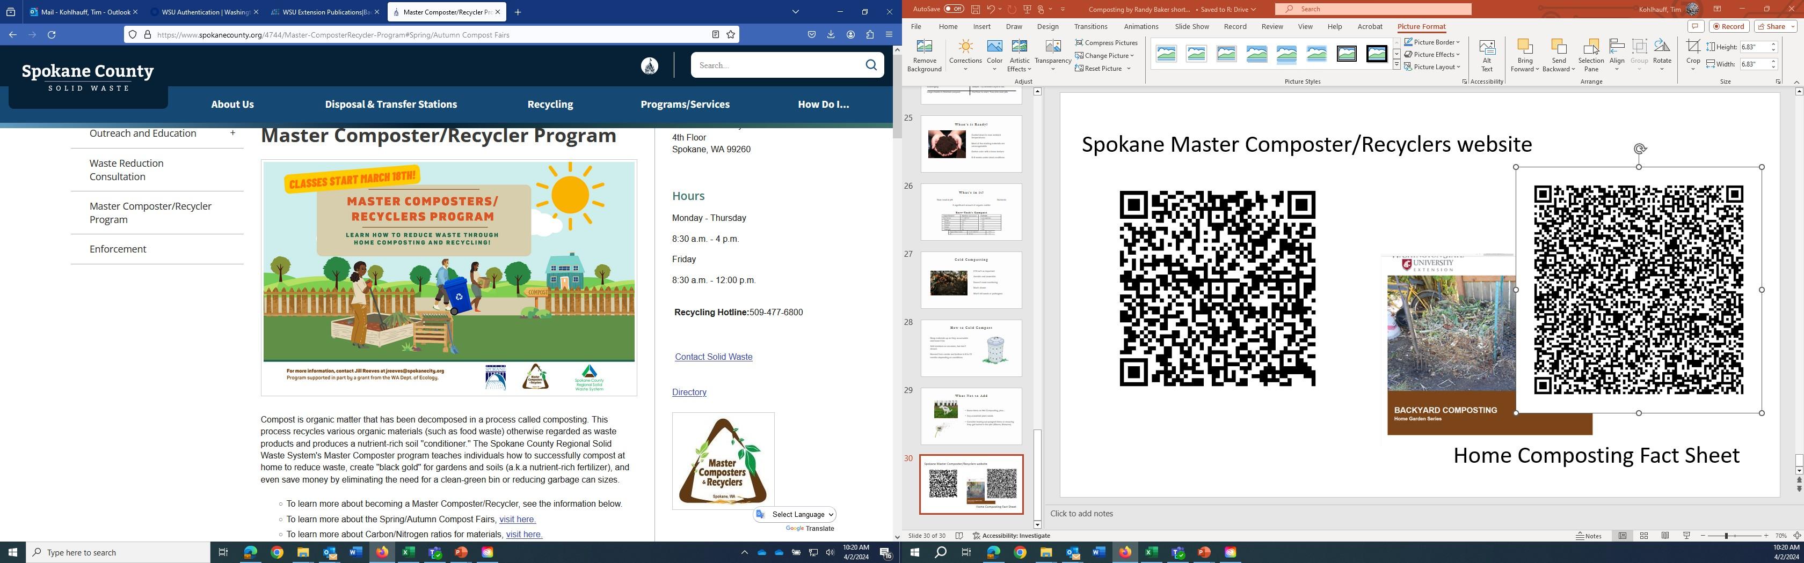Bookmark this page with the star icon
Image resolution: width=1804 pixels, height=563 pixels.
pos(730,34)
